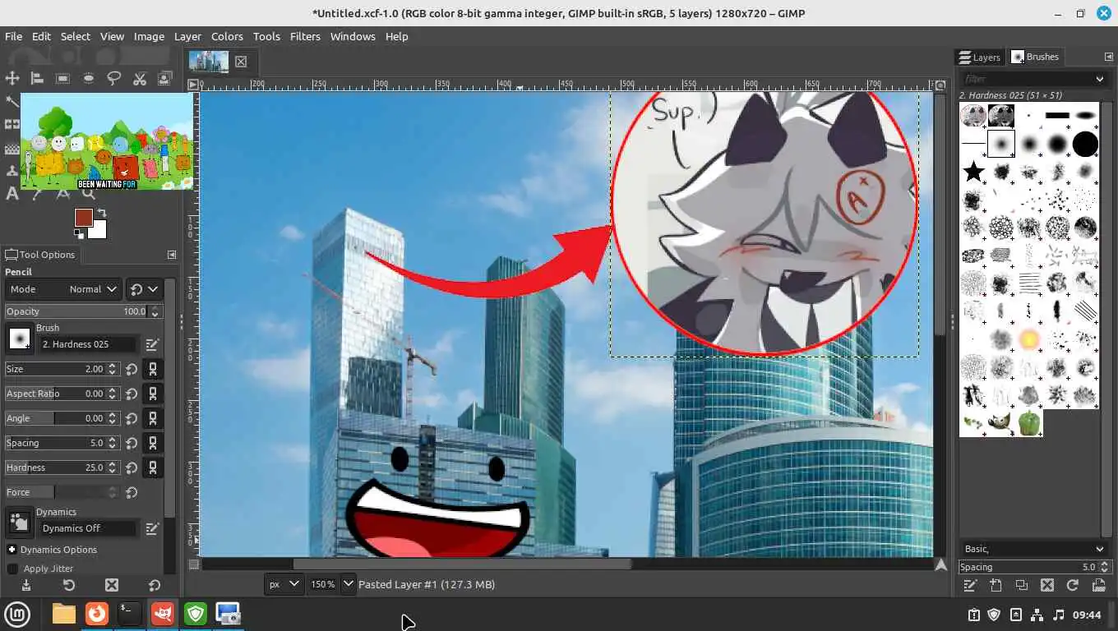Delete tool preset in Tool Options
This screenshot has height=631, width=1118.
coord(112,585)
